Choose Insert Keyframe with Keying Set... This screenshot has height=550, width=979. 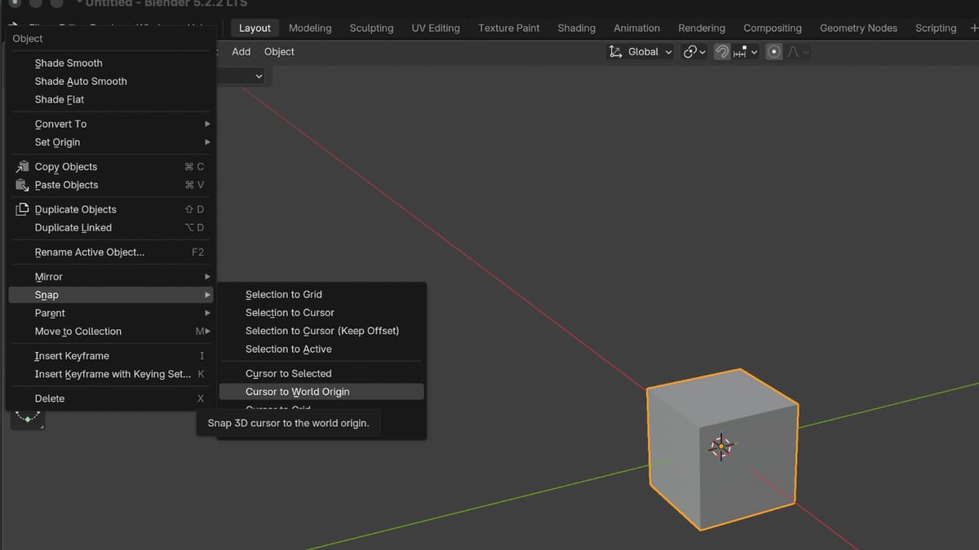click(x=111, y=374)
